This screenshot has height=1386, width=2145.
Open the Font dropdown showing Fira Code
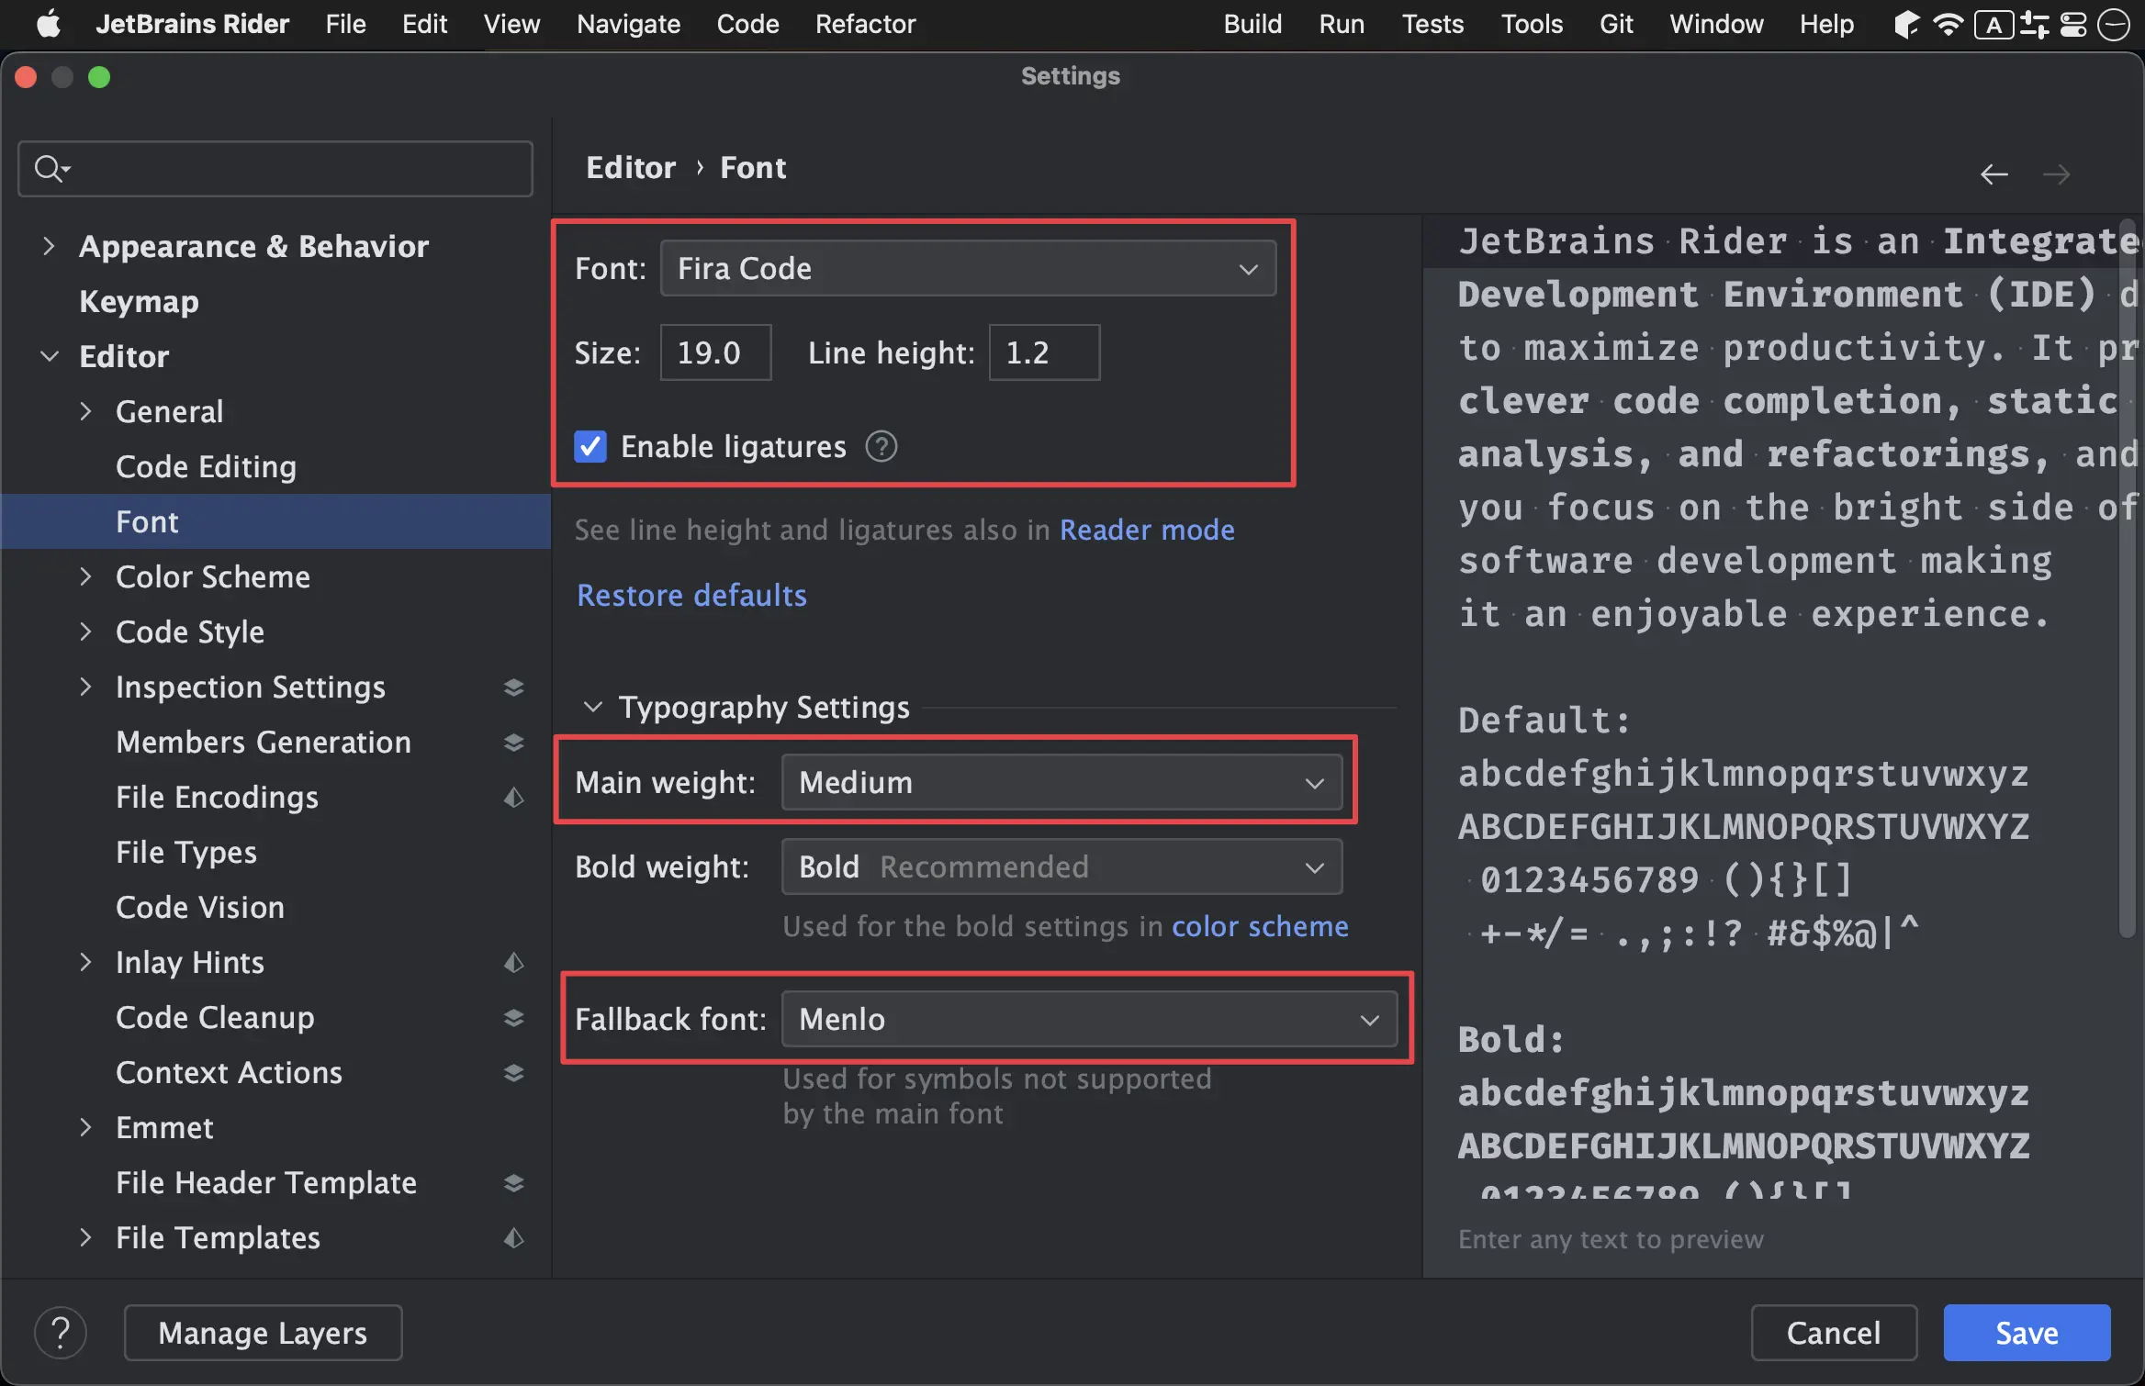coord(968,269)
